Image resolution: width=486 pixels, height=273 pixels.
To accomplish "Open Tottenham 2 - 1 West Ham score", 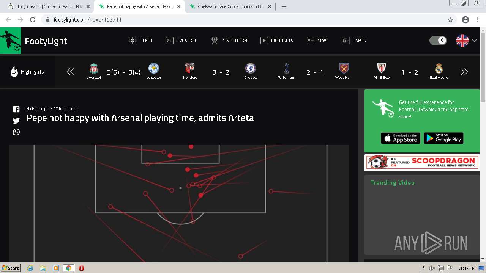I will (315, 72).
